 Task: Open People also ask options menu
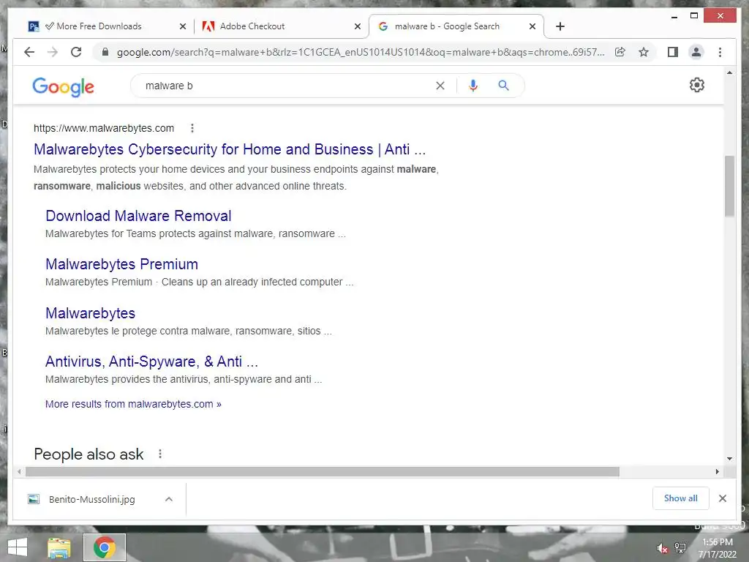click(160, 454)
